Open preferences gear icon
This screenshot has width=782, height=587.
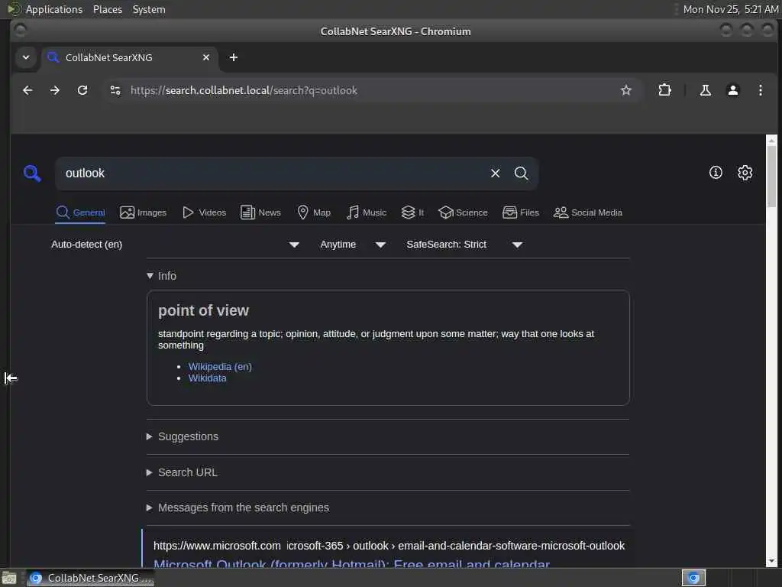pyautogui.click(x=745, y=173)
